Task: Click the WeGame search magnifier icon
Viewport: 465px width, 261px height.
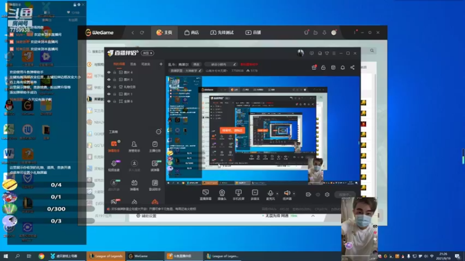Action: click(372, 50)
